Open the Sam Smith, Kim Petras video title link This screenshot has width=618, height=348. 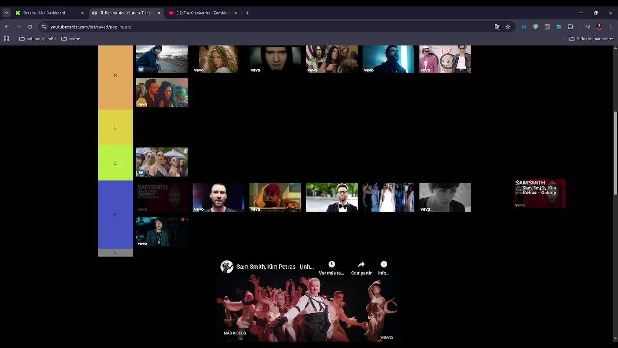tap(275, 267)
